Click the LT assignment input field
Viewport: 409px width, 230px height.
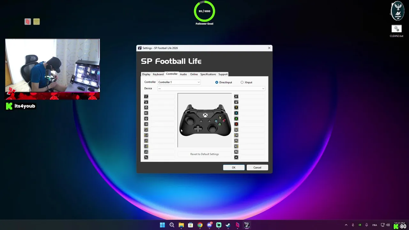[162, 96]
